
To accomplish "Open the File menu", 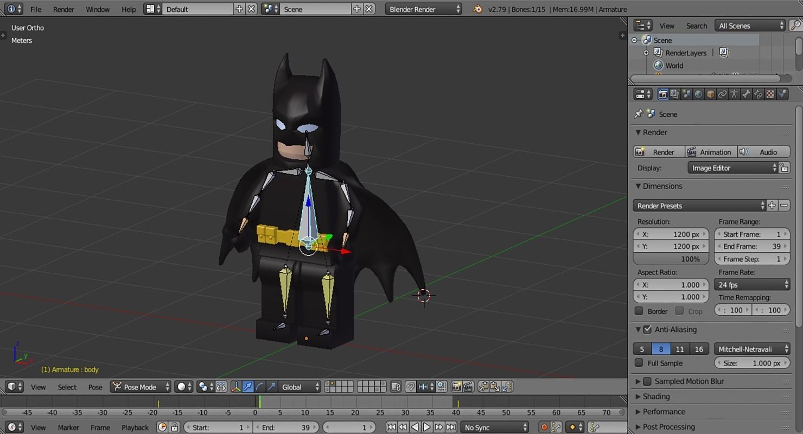I will click(36, 9).
